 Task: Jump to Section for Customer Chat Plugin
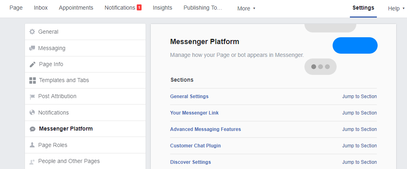point(360,146)
